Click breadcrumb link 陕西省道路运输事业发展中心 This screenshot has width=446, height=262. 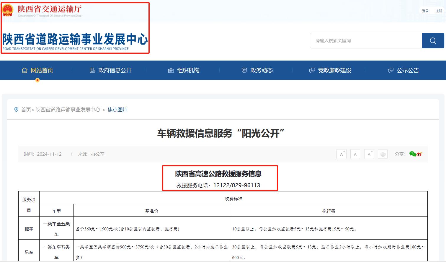tap(68, 110)
